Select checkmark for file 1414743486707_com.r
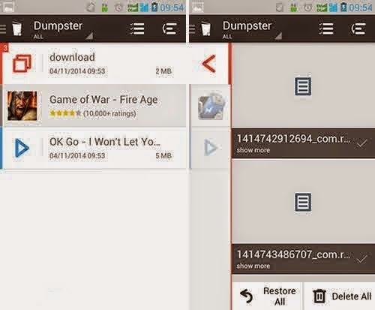This screenshot has height=310, width=375. (361, 259)
